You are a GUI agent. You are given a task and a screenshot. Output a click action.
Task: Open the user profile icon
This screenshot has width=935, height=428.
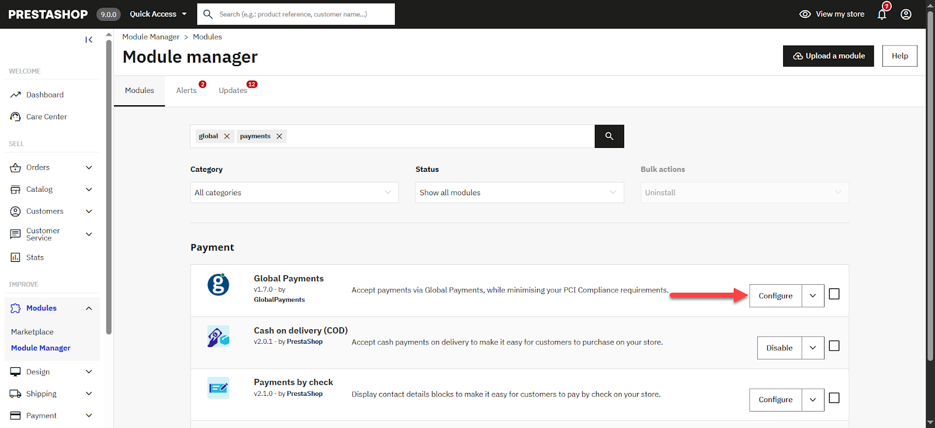906,14
